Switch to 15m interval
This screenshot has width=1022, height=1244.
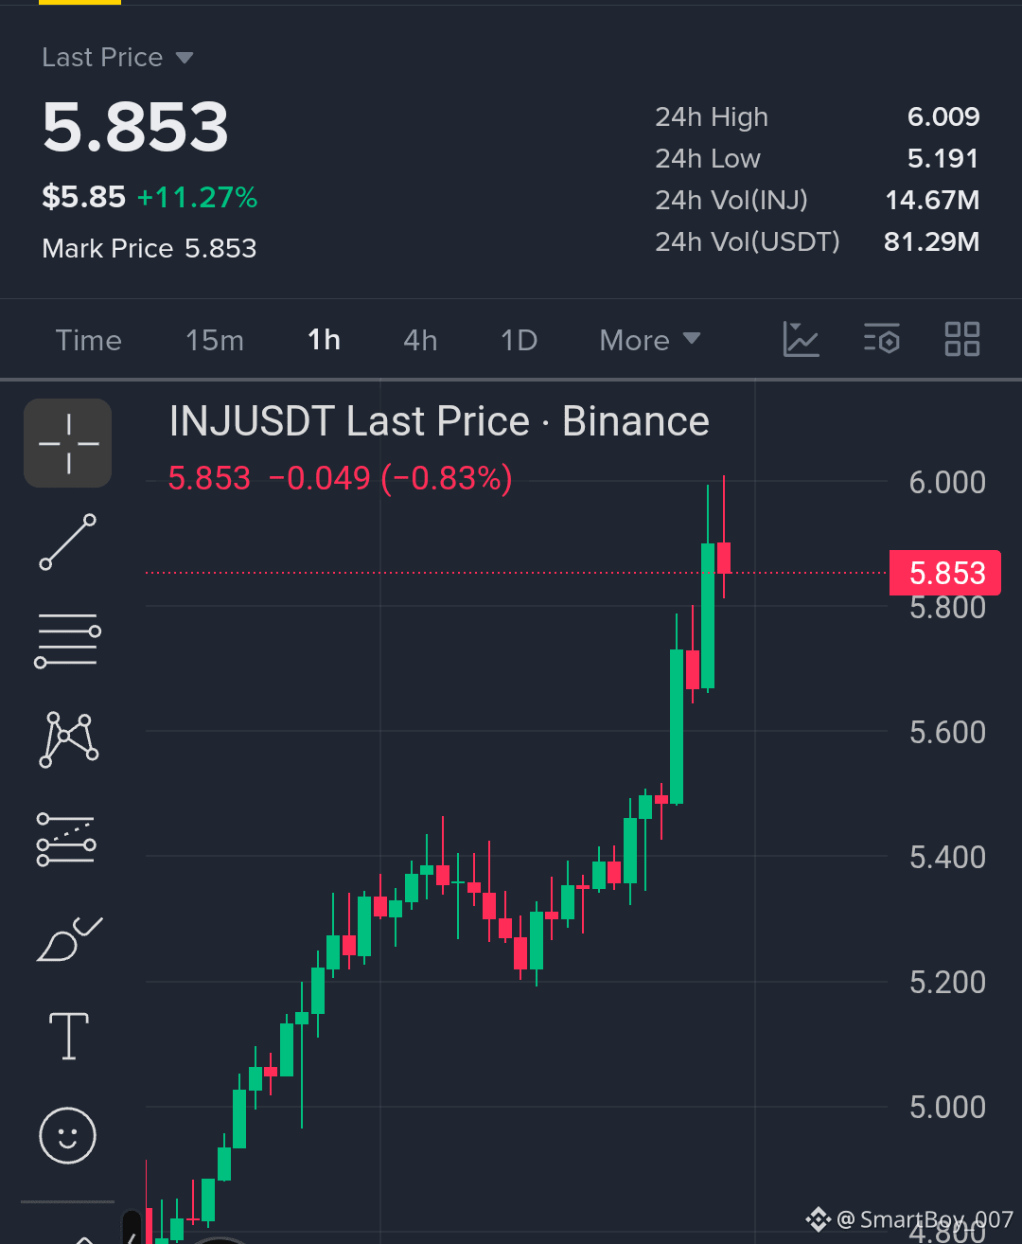(215, 340)
